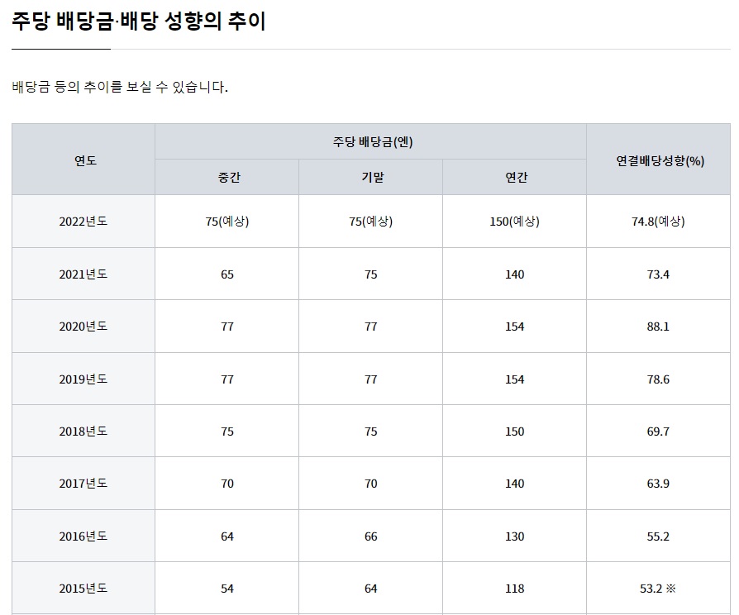Click 2018 year-end dividend value '75'
Screen dimensions: 739x615
pos(371,431)
